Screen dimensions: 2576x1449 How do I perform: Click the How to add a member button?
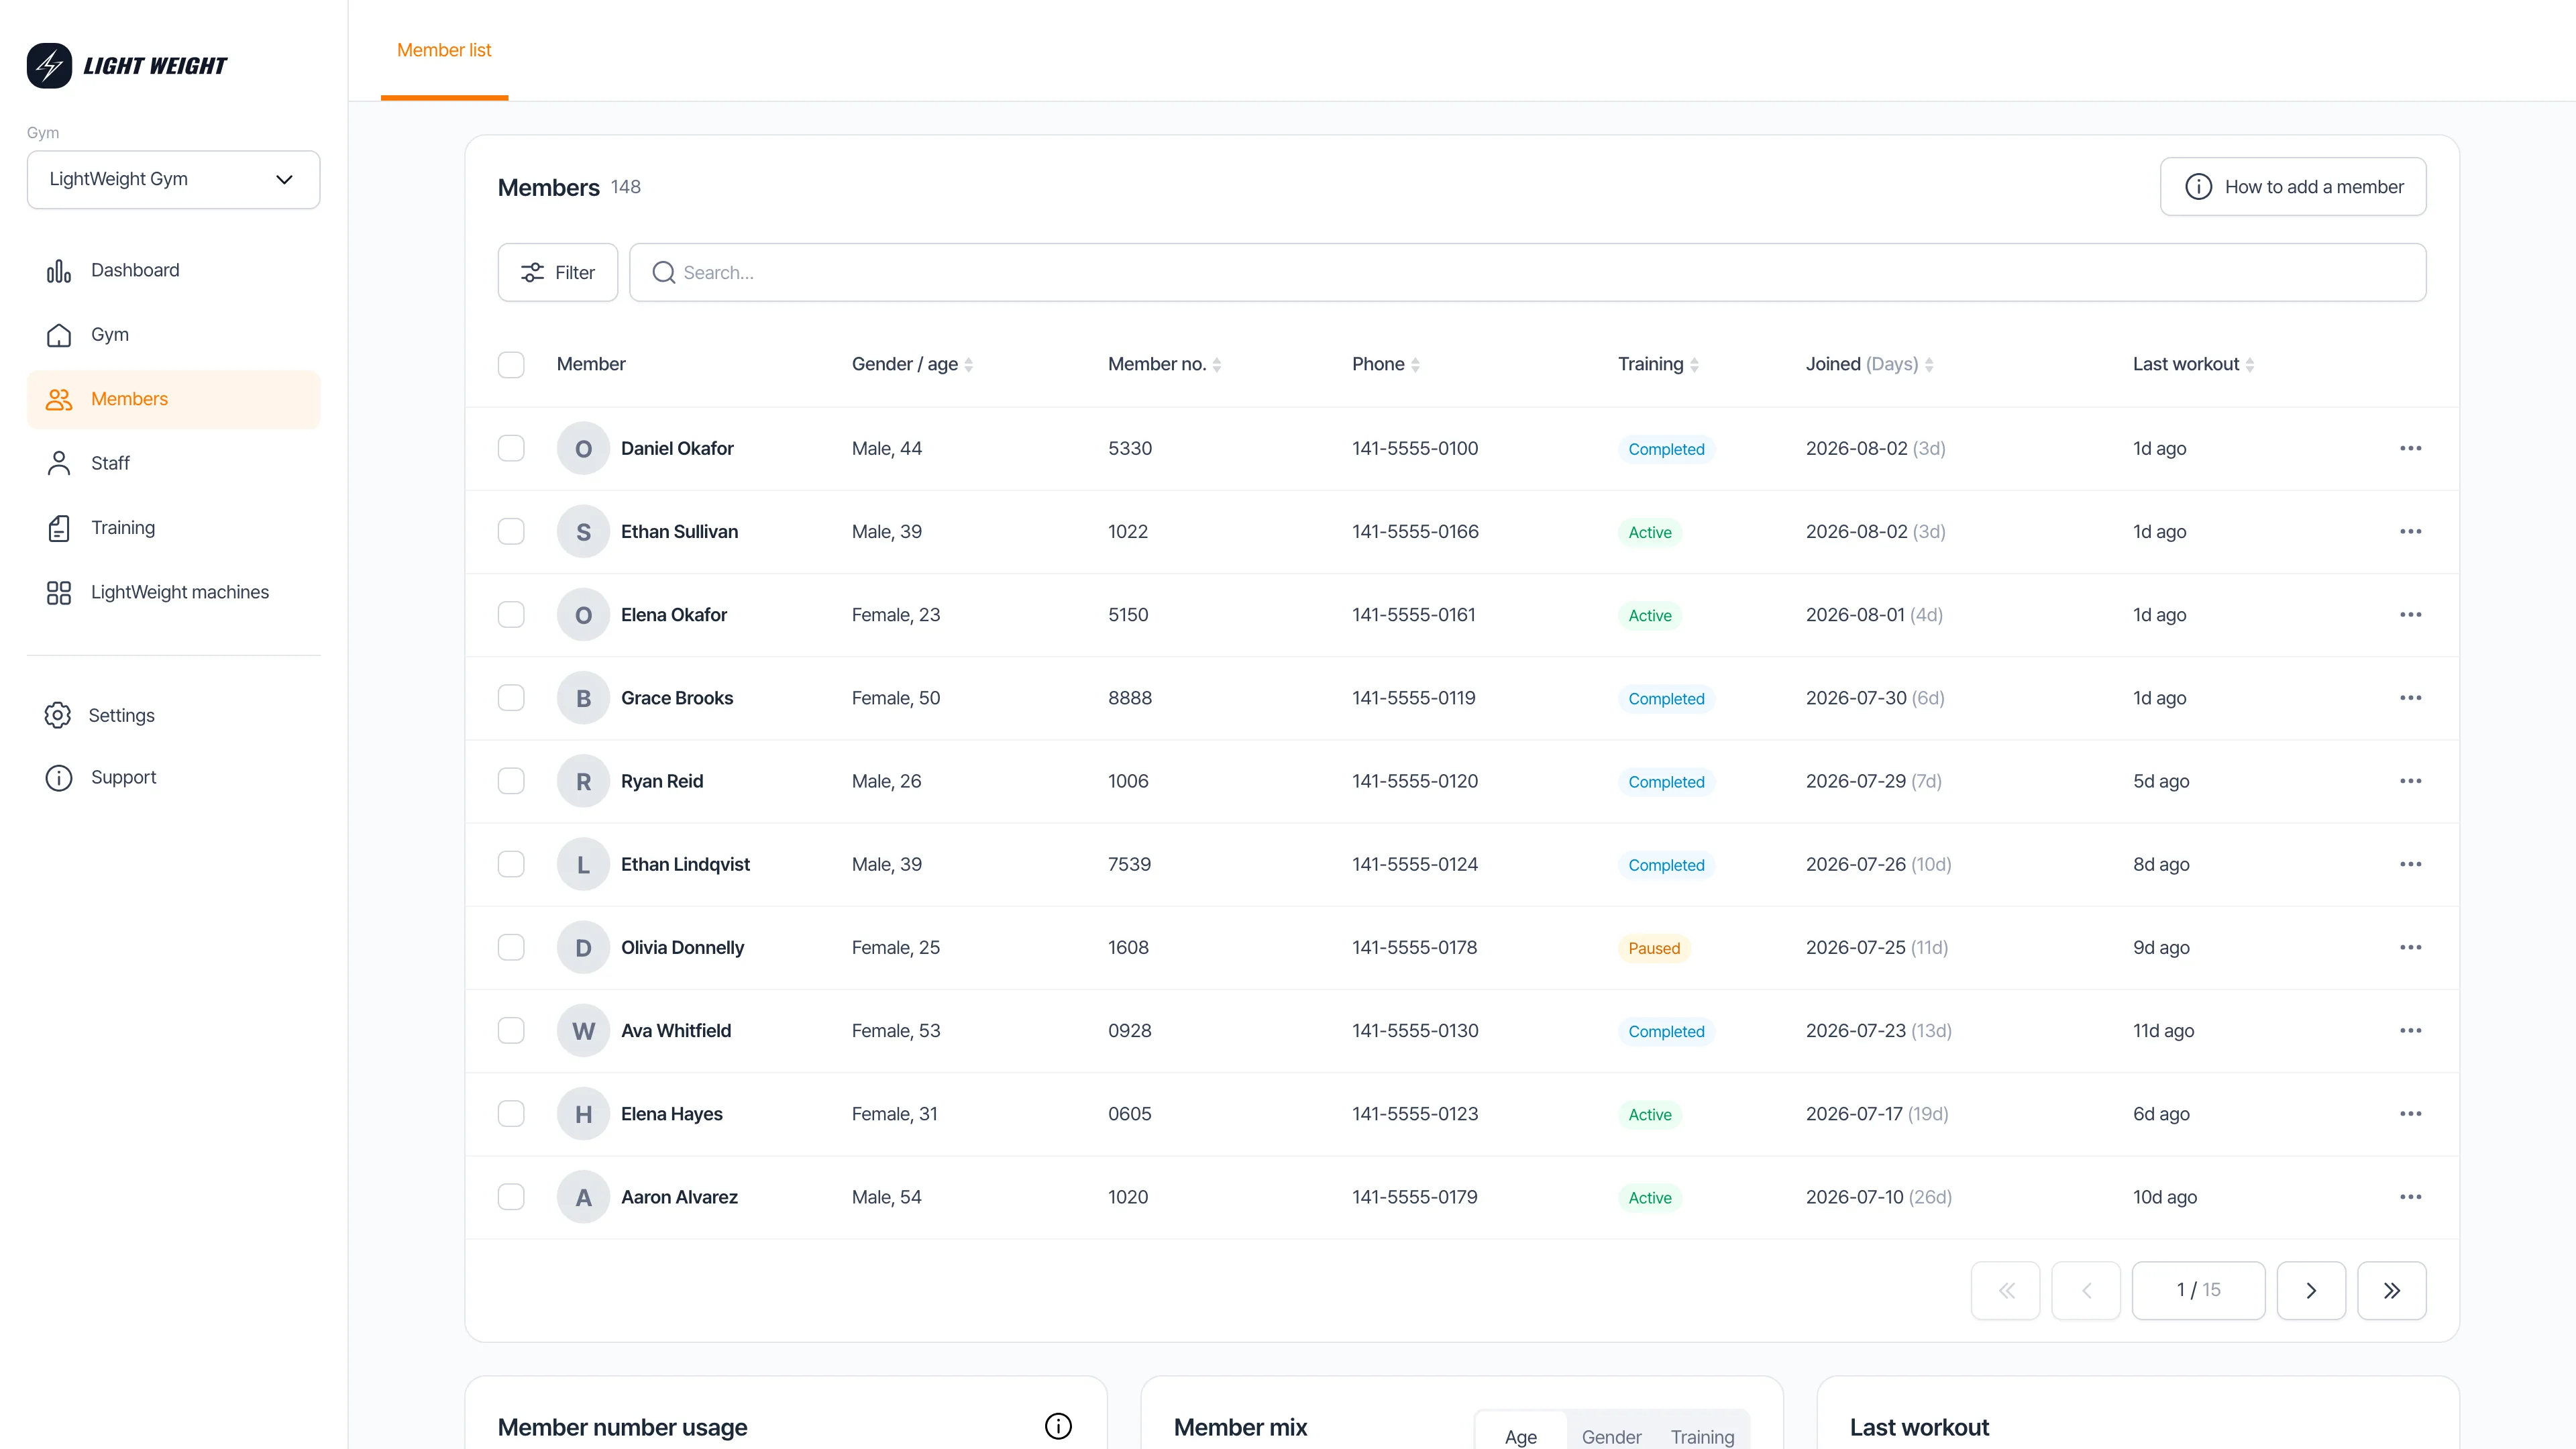tap(2292, 187)
